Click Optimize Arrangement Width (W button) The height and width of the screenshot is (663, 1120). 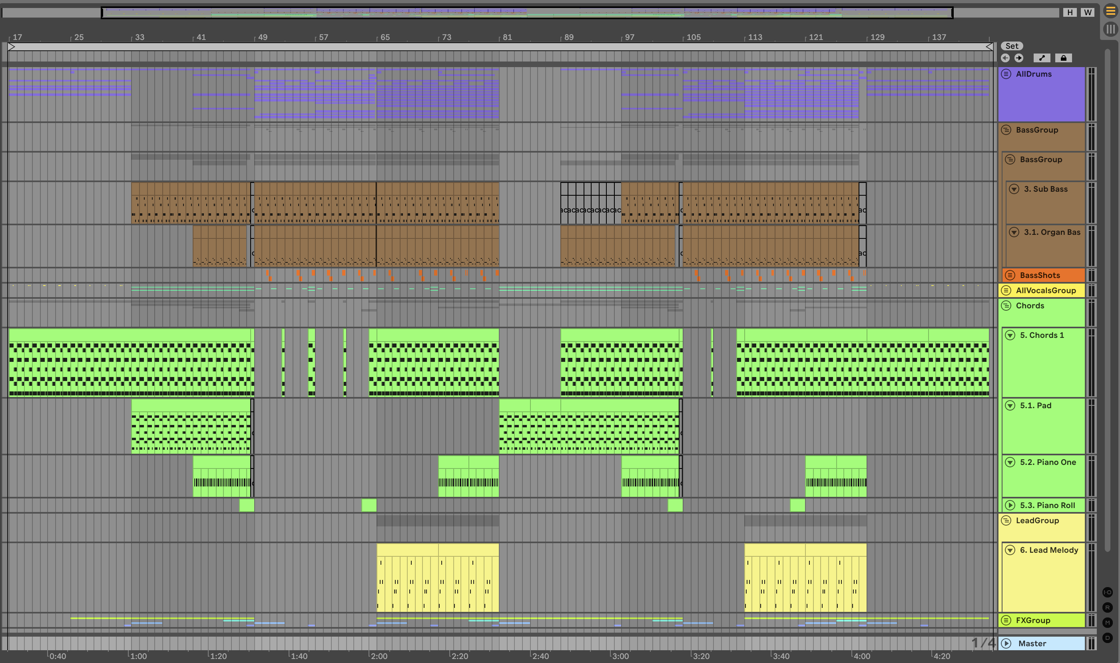tap(1088, 12)
